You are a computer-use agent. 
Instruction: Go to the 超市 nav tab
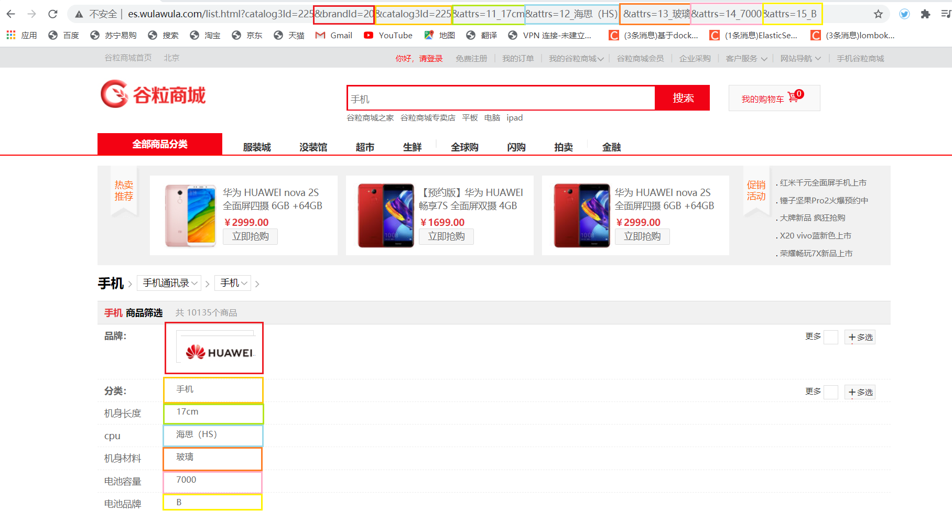pyautogui.click(x=365, y=147)
